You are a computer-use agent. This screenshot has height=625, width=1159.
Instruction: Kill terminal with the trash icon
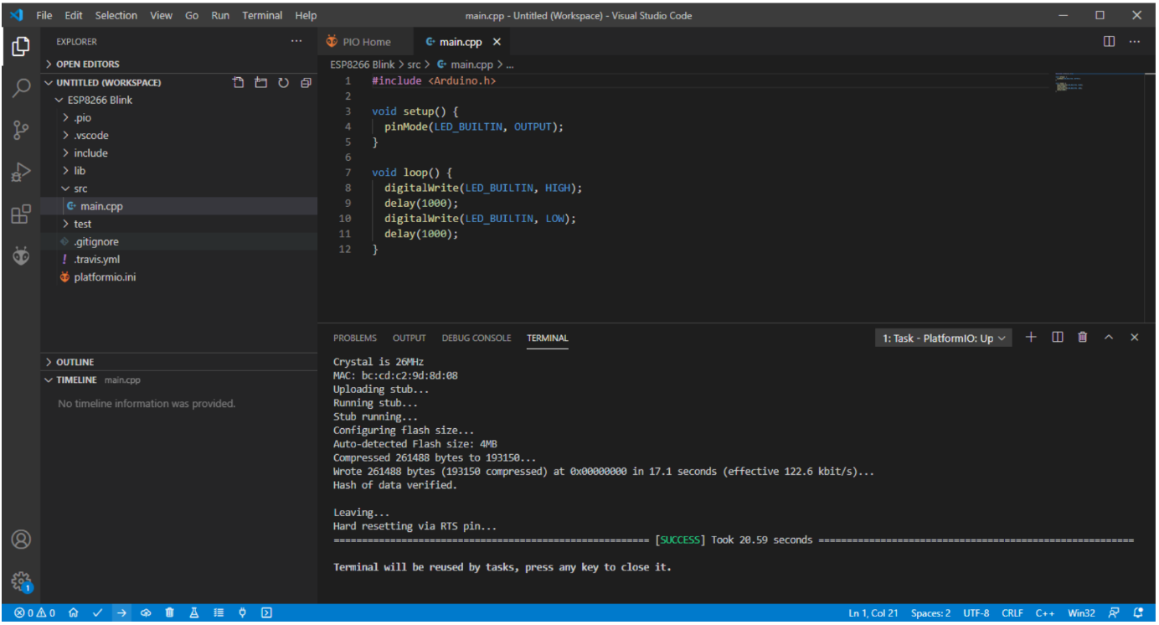[x=1083, y=338]
